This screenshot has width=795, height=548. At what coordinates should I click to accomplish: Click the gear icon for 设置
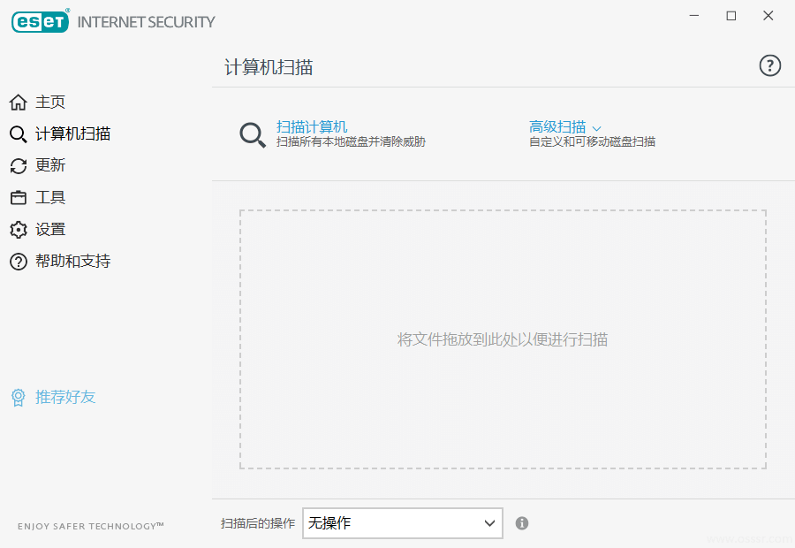(18, 230)
